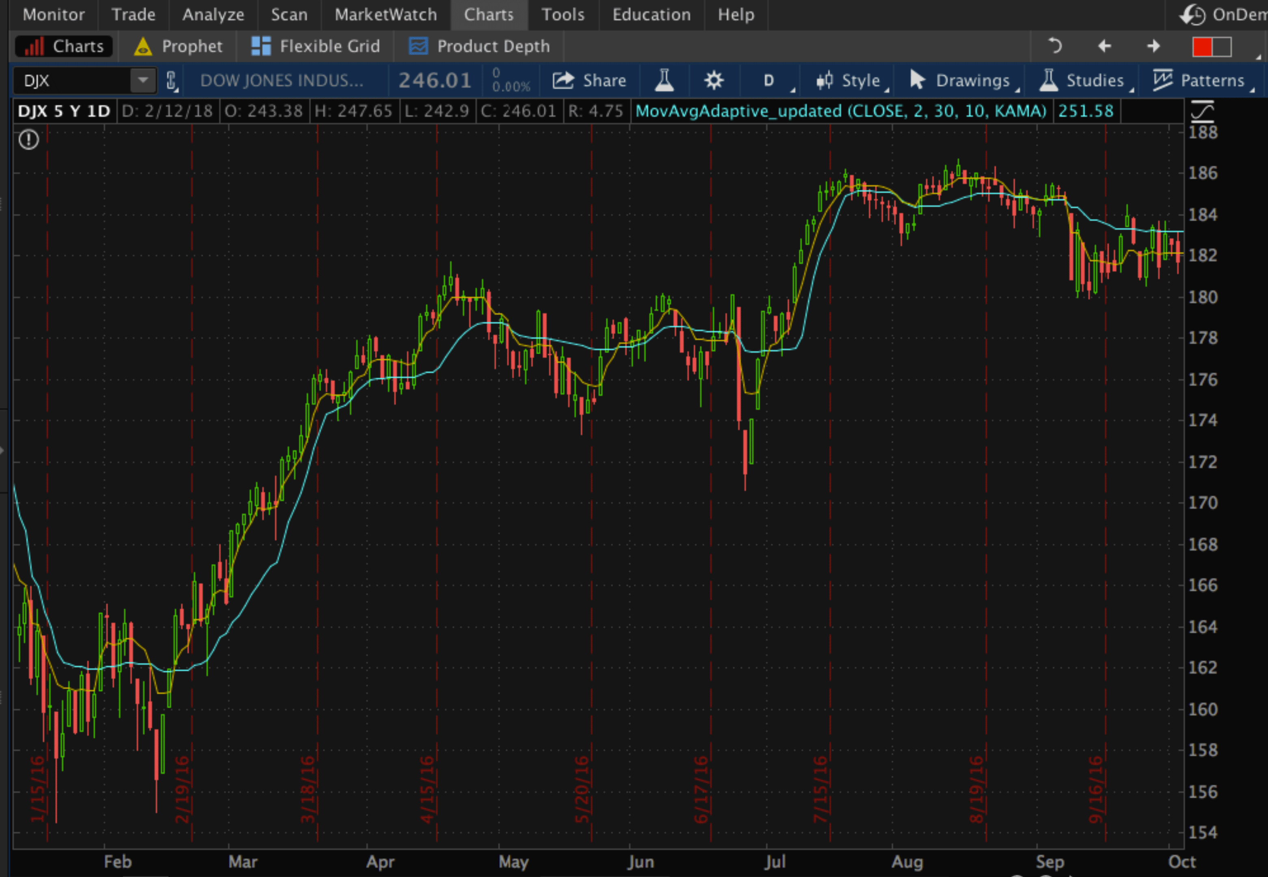Open the Flexible Grid view
1268x877 pixels.
316,46
